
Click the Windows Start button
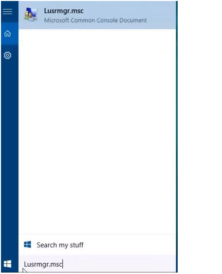pos(7,264)
